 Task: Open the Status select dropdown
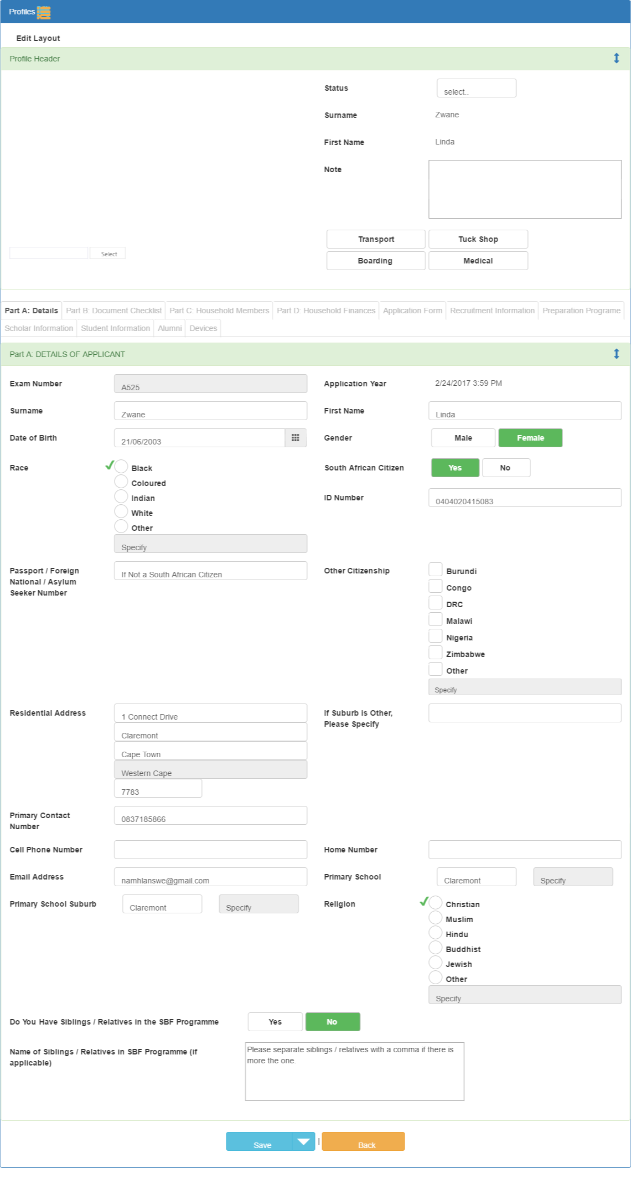coord(477,88)
